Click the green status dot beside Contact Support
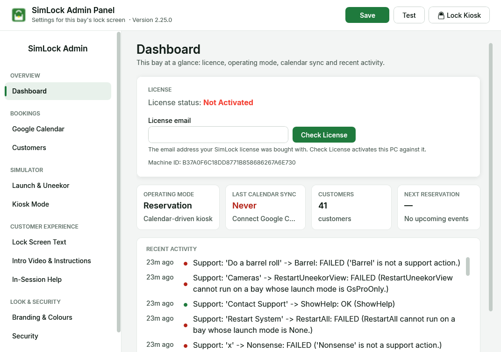The width and height of the screenshot is (501, 352). [x=186, y=305]
